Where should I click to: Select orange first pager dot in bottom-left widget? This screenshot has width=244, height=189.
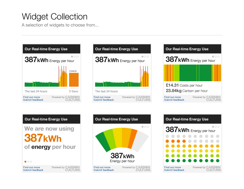click(x=25, y=161)
